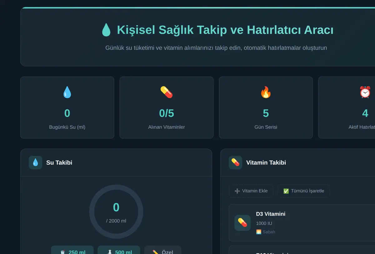Click the Gün Serisi label
The image size is (375, 254).
pos(266,127)
